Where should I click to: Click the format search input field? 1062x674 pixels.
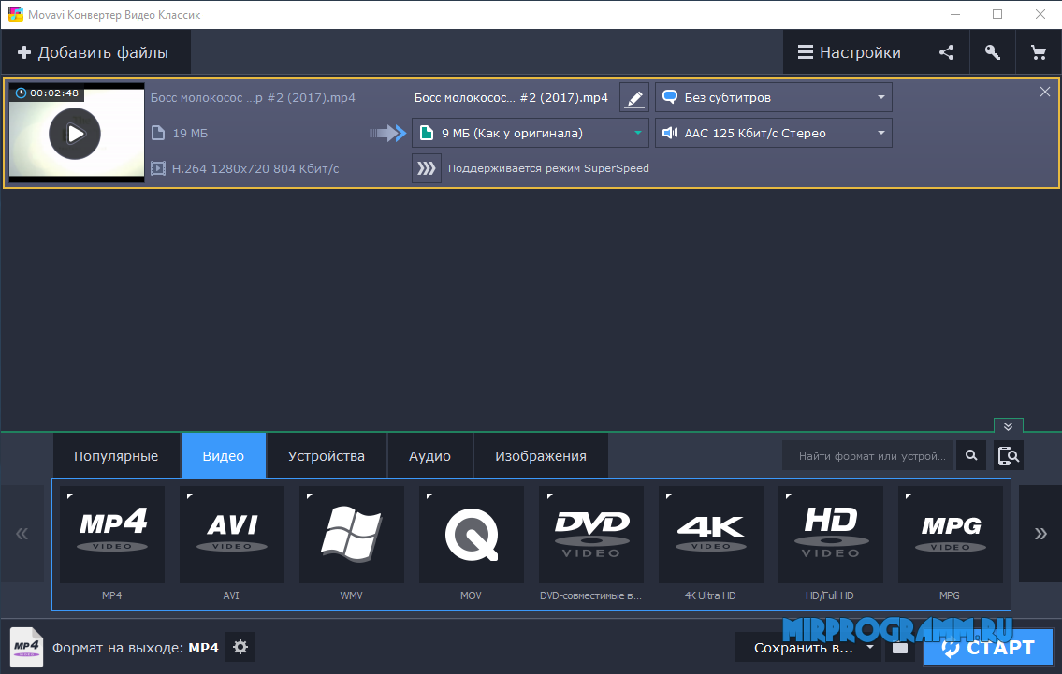tap(867, 456)
